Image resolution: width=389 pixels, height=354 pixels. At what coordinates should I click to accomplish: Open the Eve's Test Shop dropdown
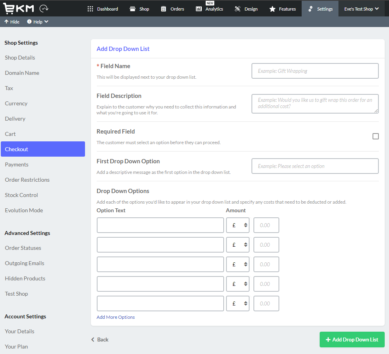pos(361,8)
